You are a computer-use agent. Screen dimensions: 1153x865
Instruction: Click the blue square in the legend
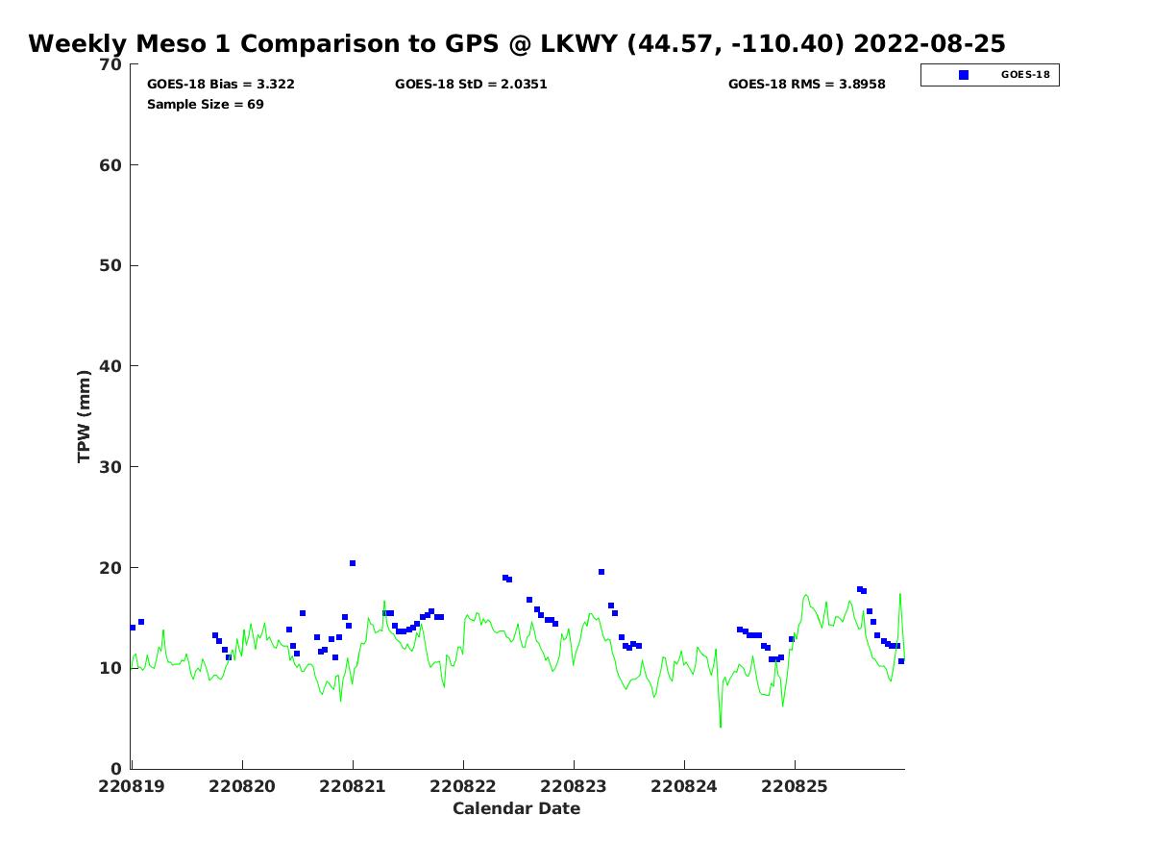click(964, 75)
